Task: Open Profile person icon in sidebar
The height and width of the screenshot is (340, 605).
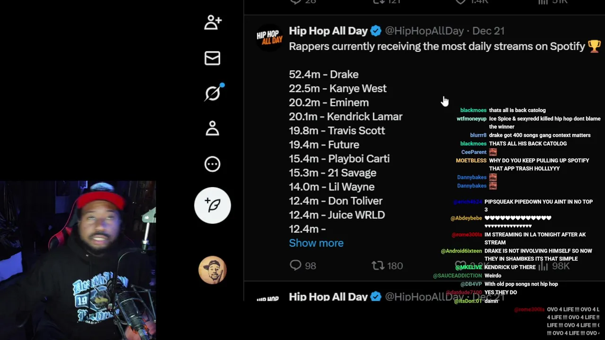Action: (212, 128)
